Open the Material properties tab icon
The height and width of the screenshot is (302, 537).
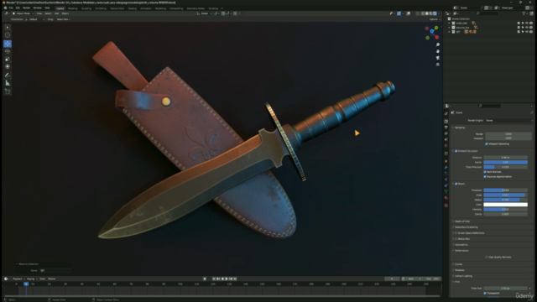click(446, 198)
